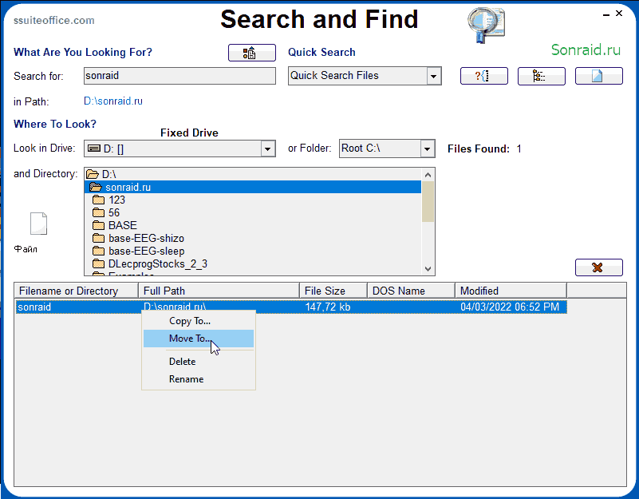Open the Root C:\ folder dropdown
The image size is (639, 499).
coord(427,149)
